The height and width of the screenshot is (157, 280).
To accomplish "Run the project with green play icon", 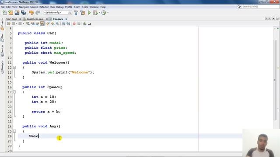I will click(x=89, y=13).
